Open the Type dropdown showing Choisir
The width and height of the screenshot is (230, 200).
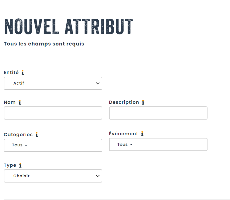point(53,176)
